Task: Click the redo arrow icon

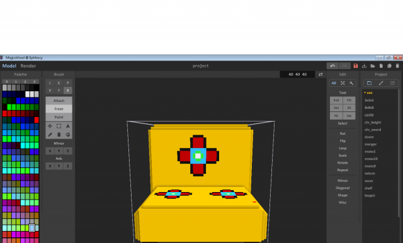Action: [344, 66]
